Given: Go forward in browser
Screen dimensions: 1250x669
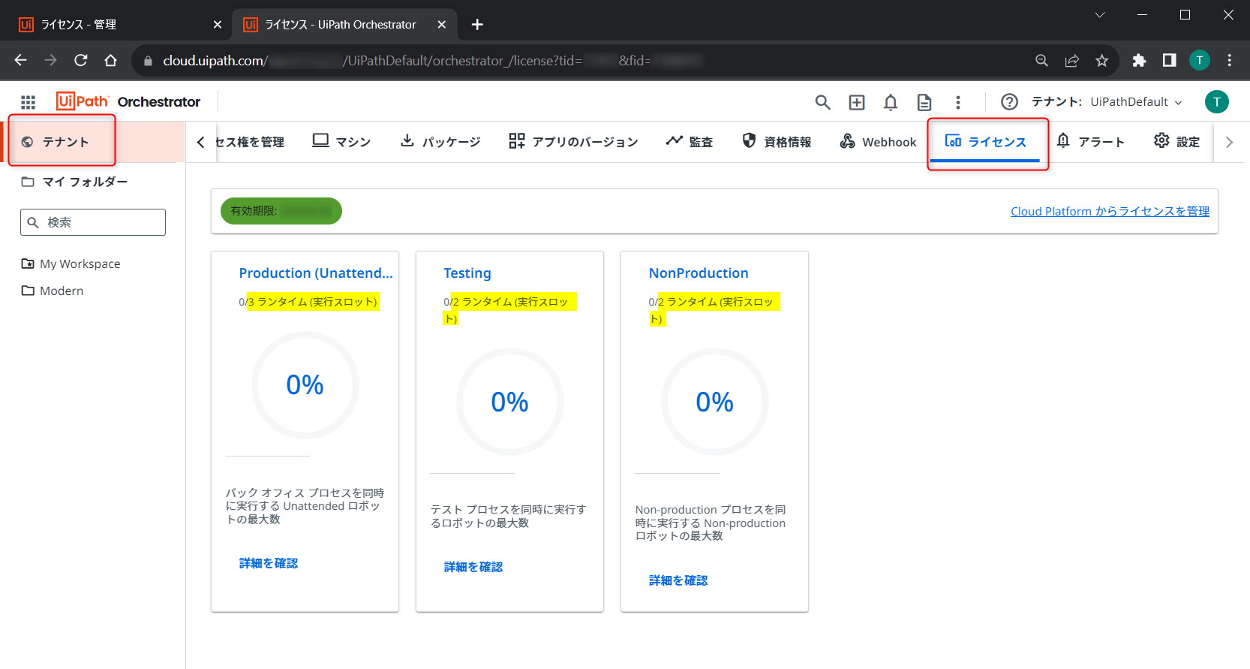Looking at the screenshot, I should tap(51, 60).
